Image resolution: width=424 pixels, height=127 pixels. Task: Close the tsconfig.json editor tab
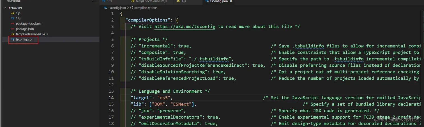231,1
